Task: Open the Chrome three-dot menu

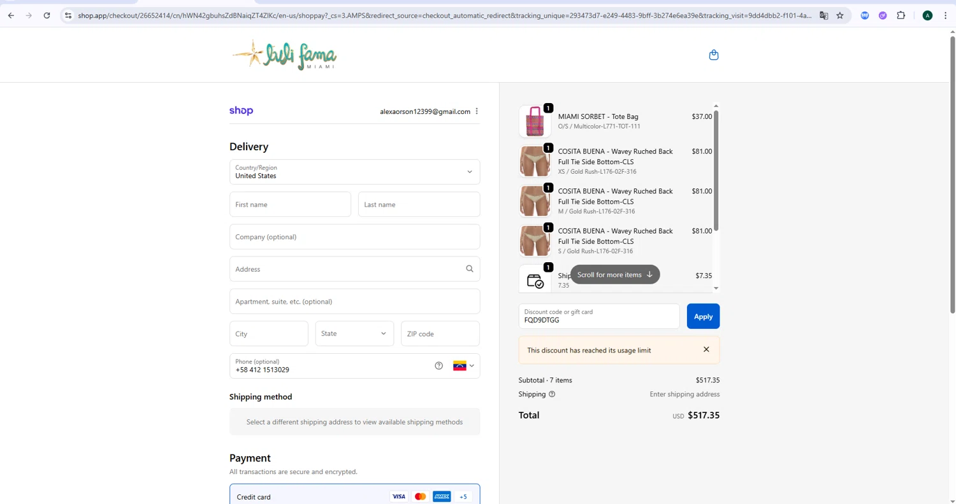Action: (945, 15)
